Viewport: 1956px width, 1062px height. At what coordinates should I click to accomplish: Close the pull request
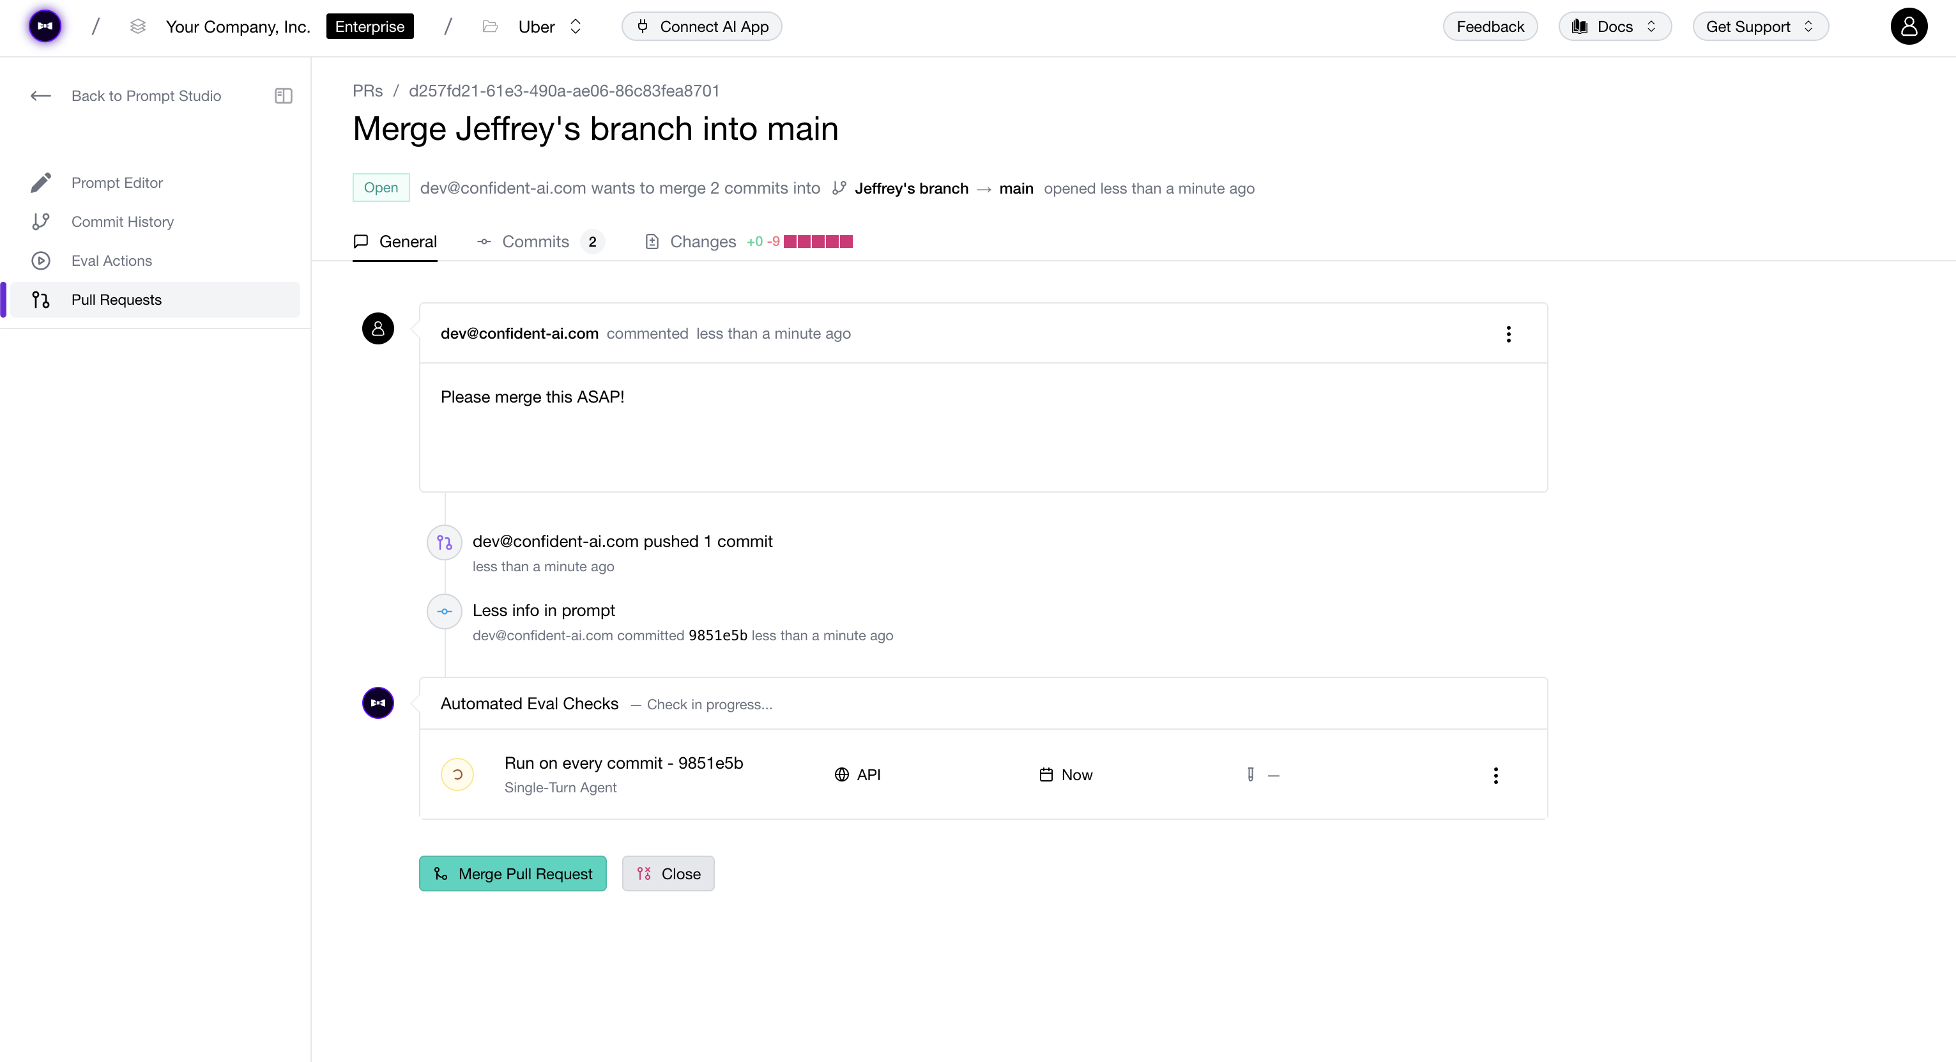668,873
